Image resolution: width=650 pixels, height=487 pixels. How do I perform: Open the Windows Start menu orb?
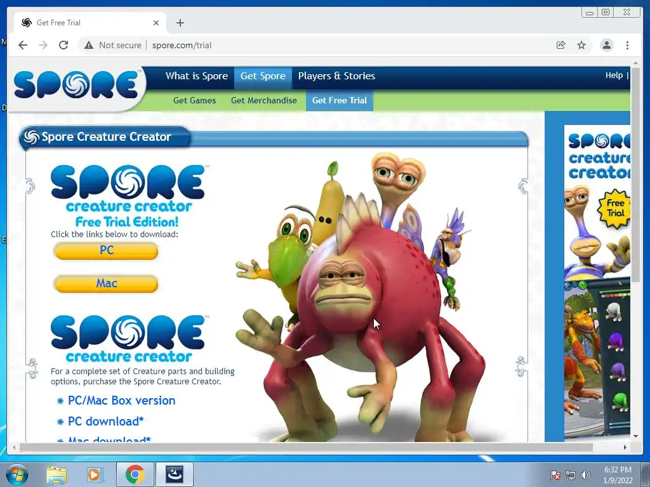pos(17,474)
